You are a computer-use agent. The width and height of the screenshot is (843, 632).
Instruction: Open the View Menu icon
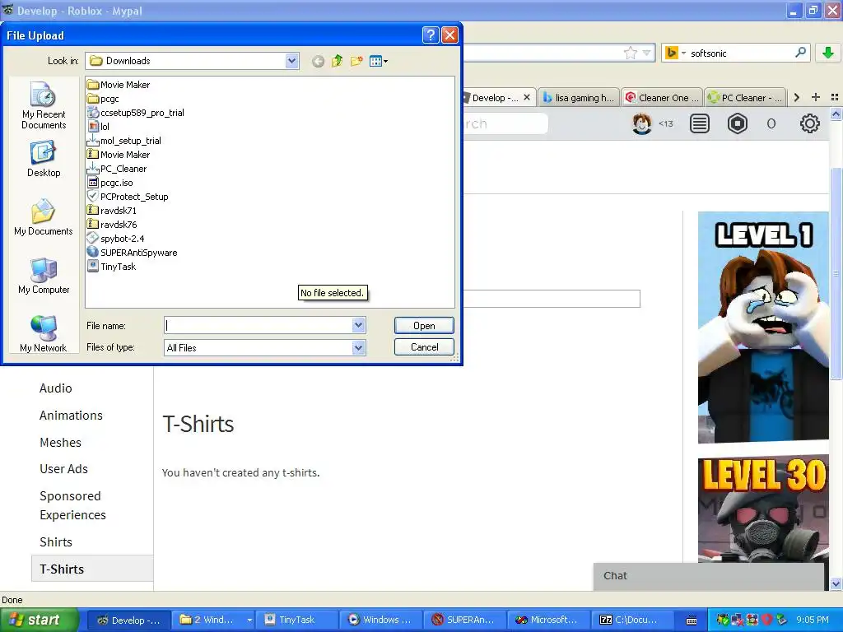tap(379, 61)
